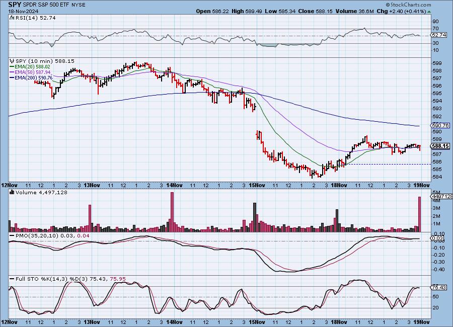Click the candlestick icon before SPY (10 min)
Image resolution: width=453 pixels, height=327 pixels.
pyautogui.click(x=12, y=61)
